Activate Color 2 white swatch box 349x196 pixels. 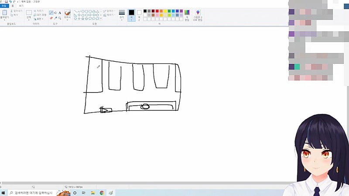pos(139,13)
